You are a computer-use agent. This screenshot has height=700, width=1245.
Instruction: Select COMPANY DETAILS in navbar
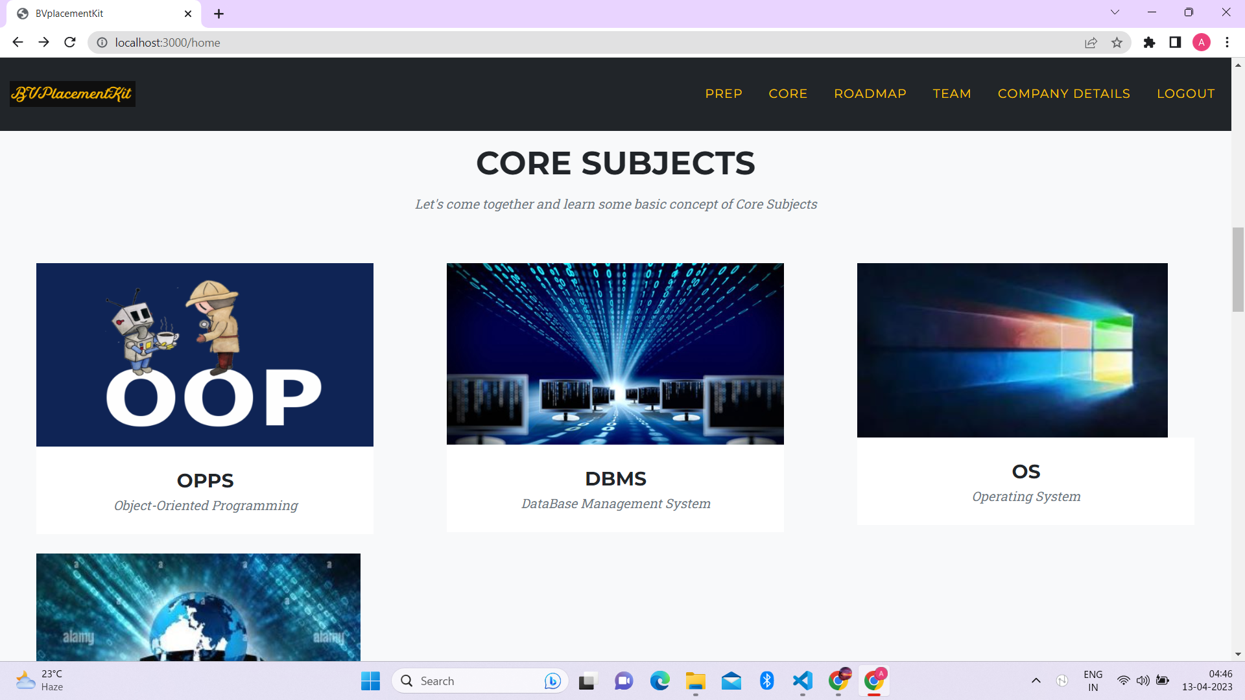pos(1063,93)
